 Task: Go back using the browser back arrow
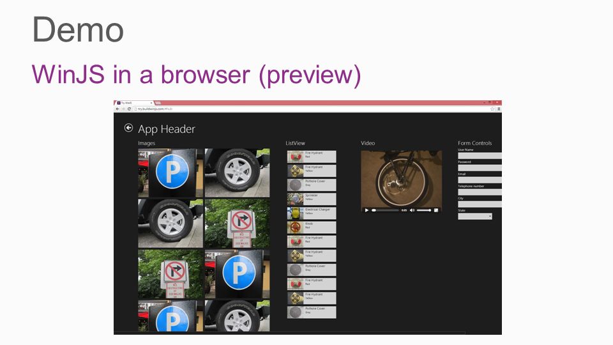[x=117, y=109]
